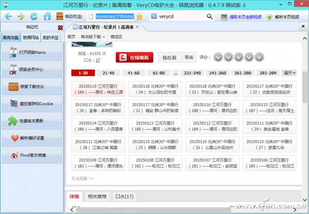
Task: Click the ... episode range button
Action: tap(176, 73)
